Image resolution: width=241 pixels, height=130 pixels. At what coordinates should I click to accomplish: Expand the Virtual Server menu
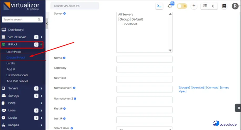(x=41, y=37)
